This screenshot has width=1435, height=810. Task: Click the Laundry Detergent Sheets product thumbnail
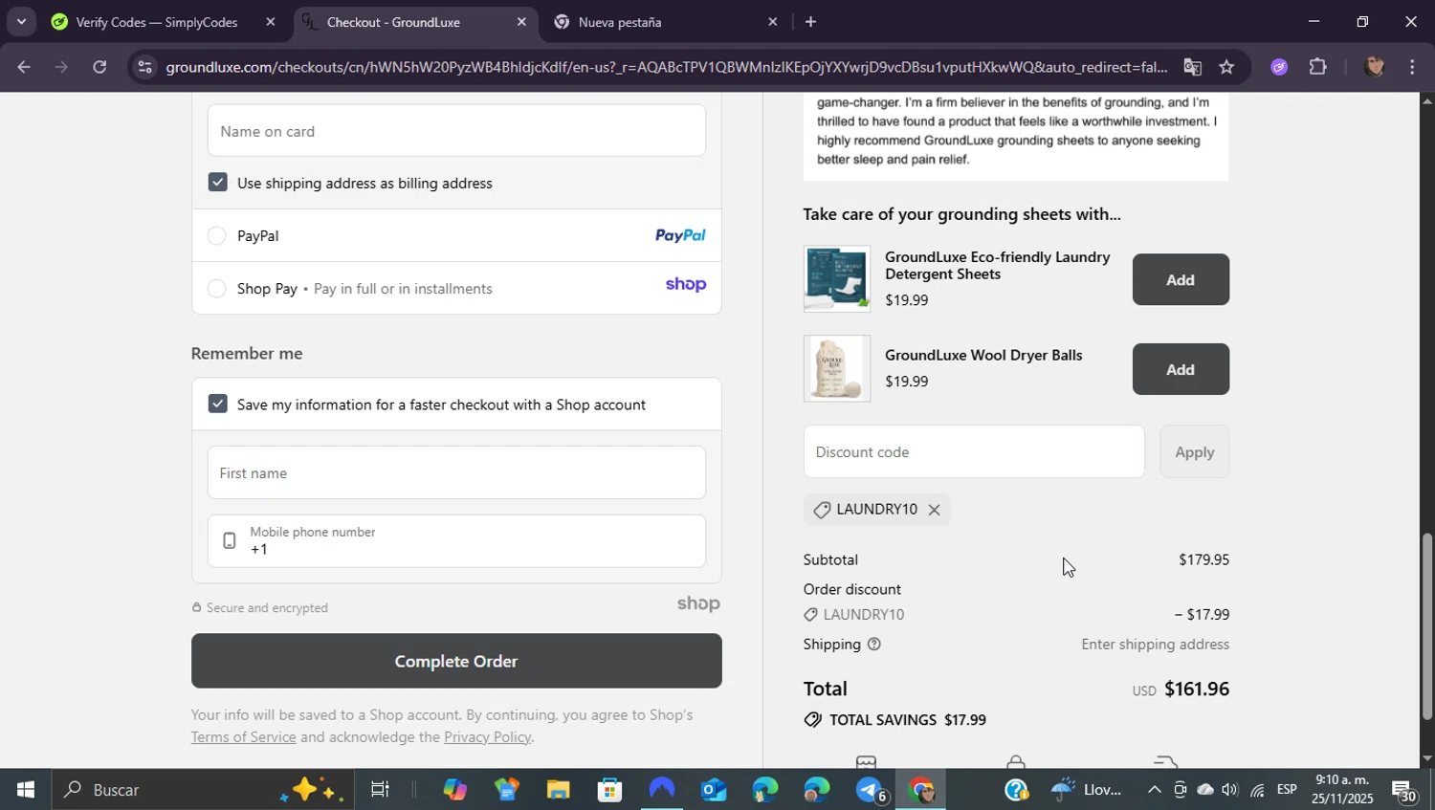[x=837, y=278]
